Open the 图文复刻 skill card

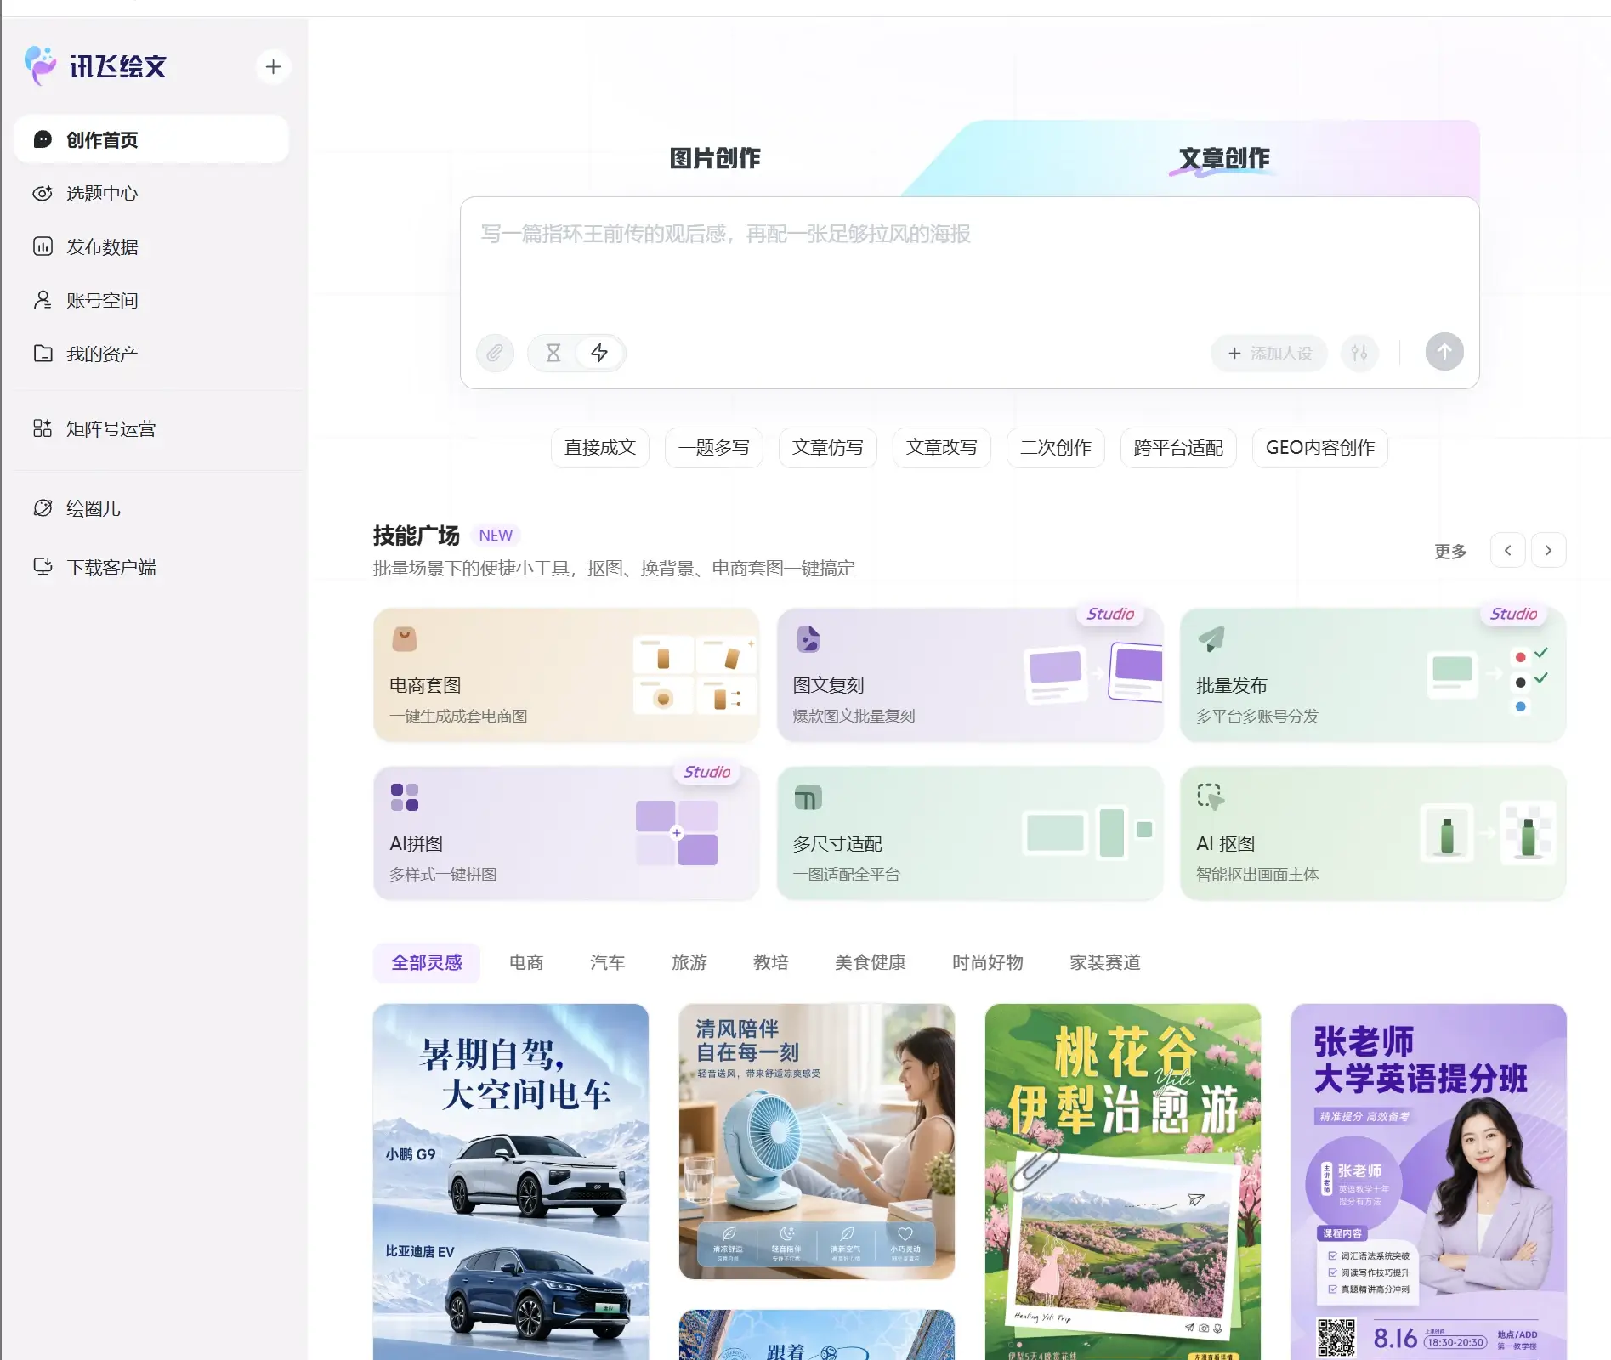[969, 675]
